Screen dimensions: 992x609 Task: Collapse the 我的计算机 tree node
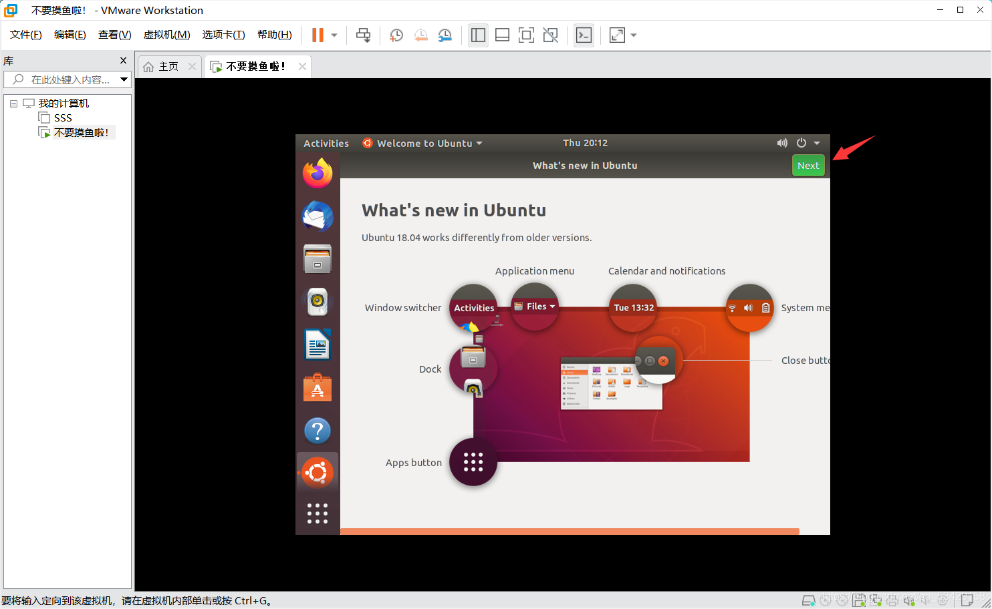(x=13, y=104)
